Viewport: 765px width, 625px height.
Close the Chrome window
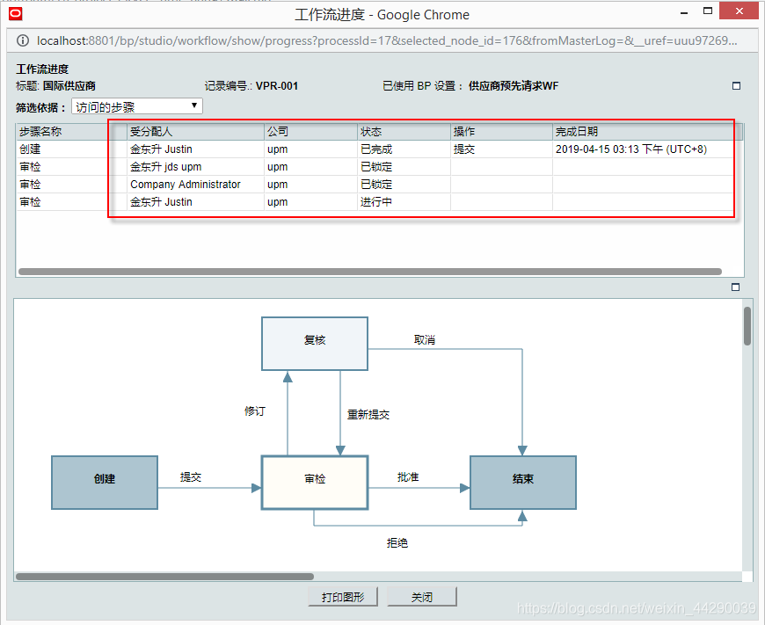click(739, 11)
